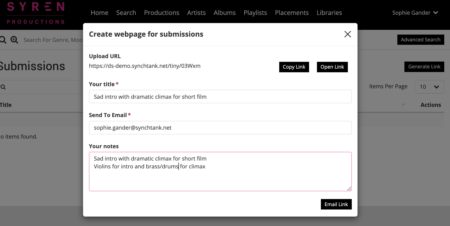This screenshot has width=450, height=226.
Task: Navigate to the Libraries section
Action: point(329,13)
